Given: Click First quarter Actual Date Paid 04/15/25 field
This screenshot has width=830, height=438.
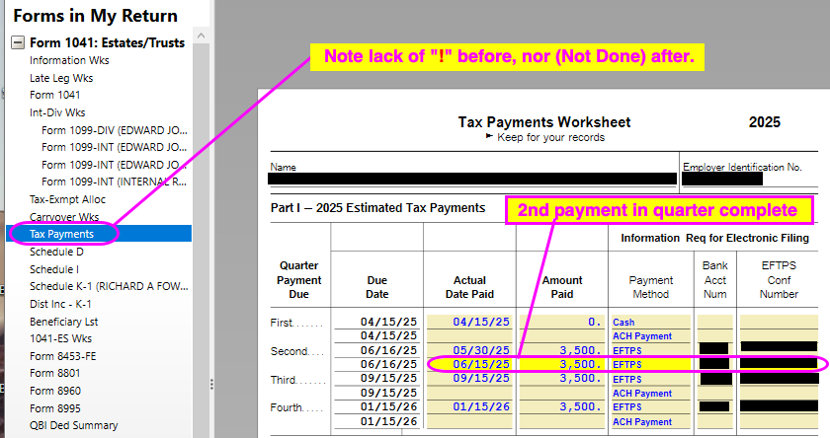Looking at the screenshot, I should point(467,322).
